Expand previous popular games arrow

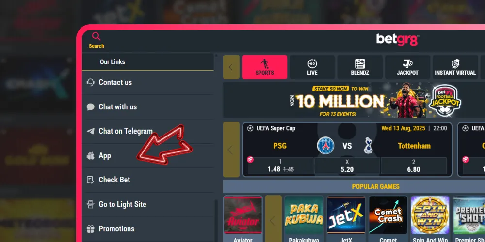click(x=273, y=220)
